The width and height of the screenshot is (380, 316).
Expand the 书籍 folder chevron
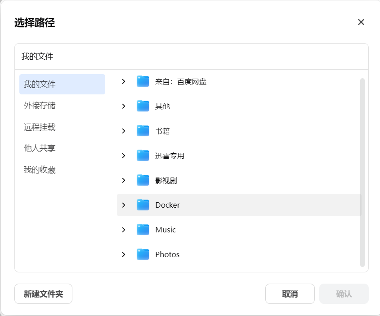[124, 131]
